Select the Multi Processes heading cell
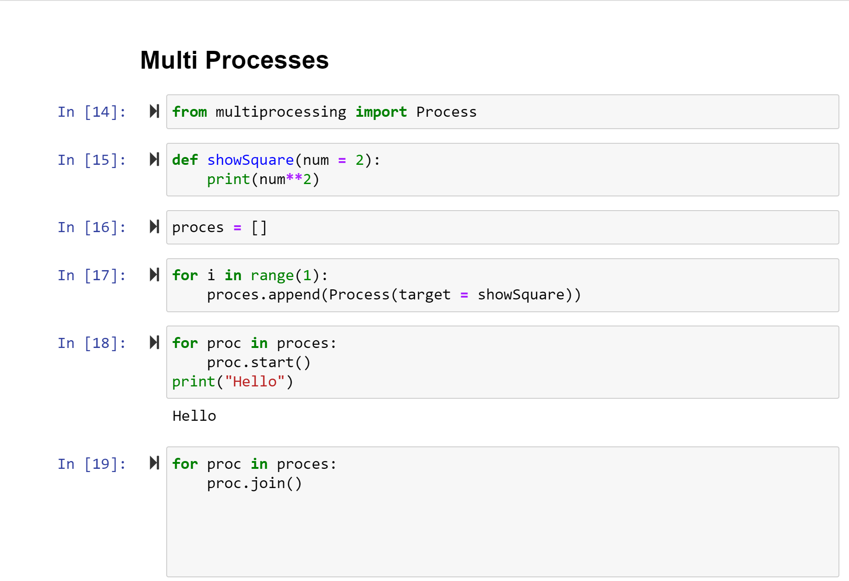 [234, 60]
